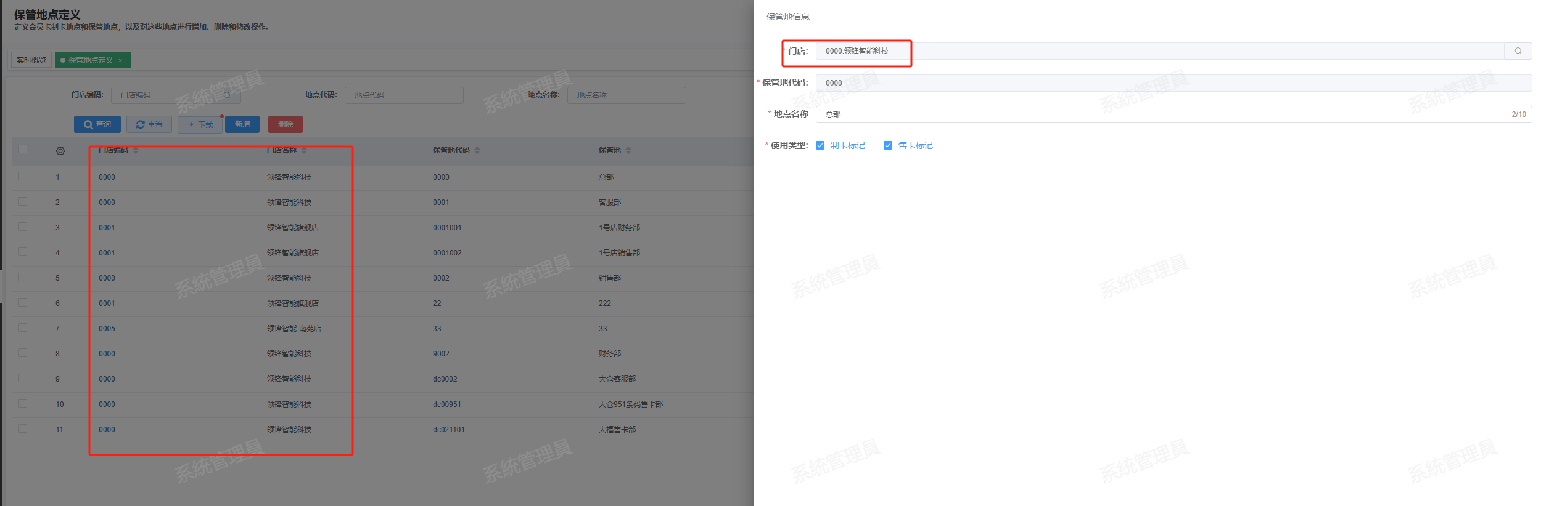Click the magnifier icon in the 门店 field
The width and height of the screenshot is (1541, 506).
(1518, 51)
